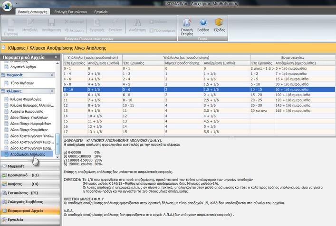Screen dimensions: 336x226
Task: Click the Νέα Εγγραφή ribbon icon
Action: pyautogui.click(x=11, y=23)
